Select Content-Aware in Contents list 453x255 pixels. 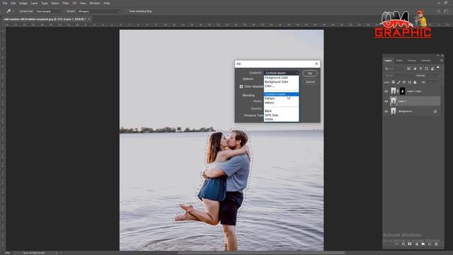281,94
